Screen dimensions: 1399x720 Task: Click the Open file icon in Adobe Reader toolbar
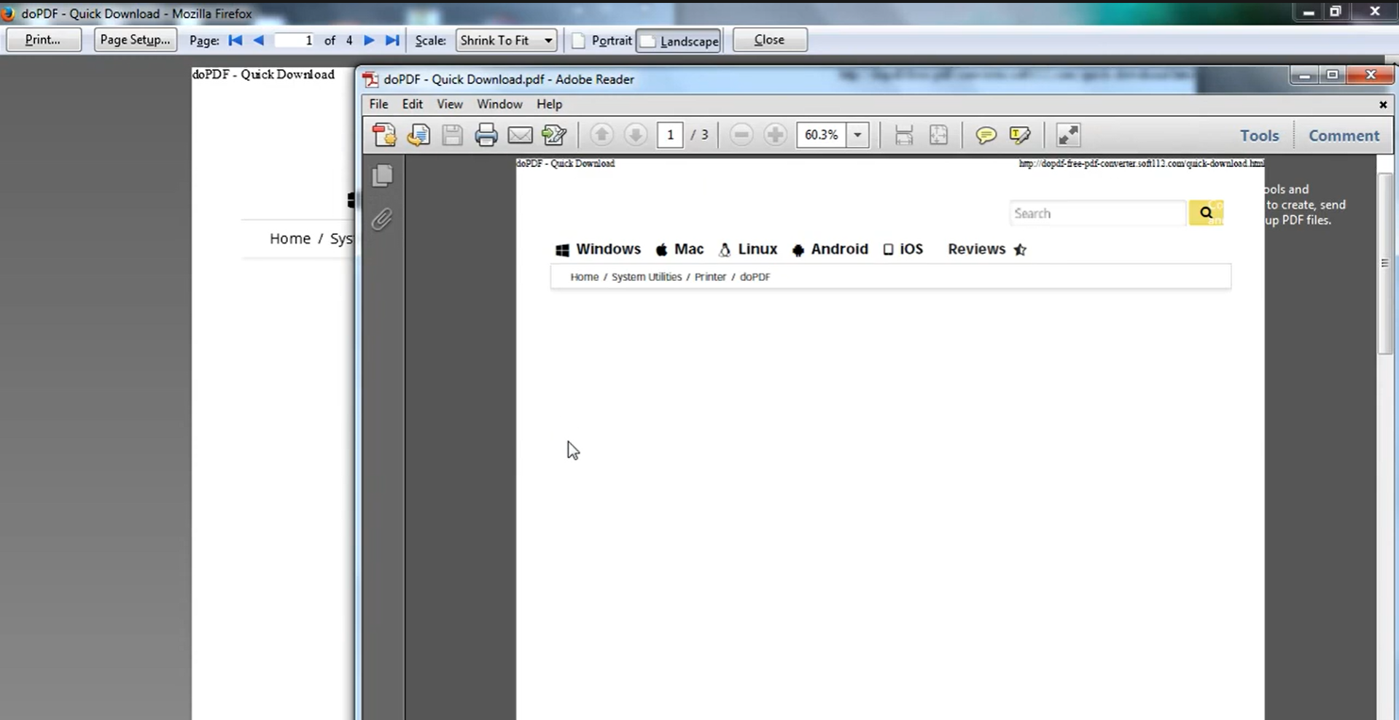coord(418,135)
